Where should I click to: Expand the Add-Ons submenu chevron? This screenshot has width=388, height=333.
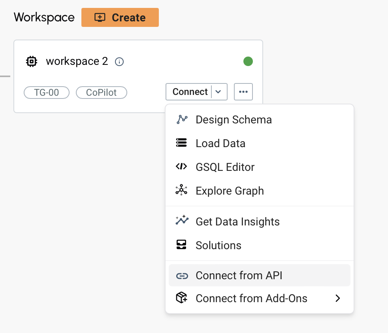337,298
